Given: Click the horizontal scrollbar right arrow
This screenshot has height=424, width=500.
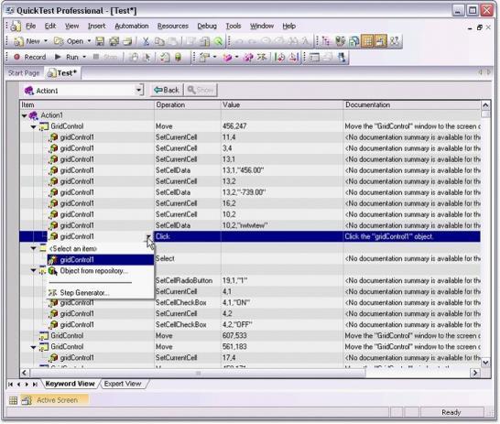Looking at the screenshot, I should point(475,373).
